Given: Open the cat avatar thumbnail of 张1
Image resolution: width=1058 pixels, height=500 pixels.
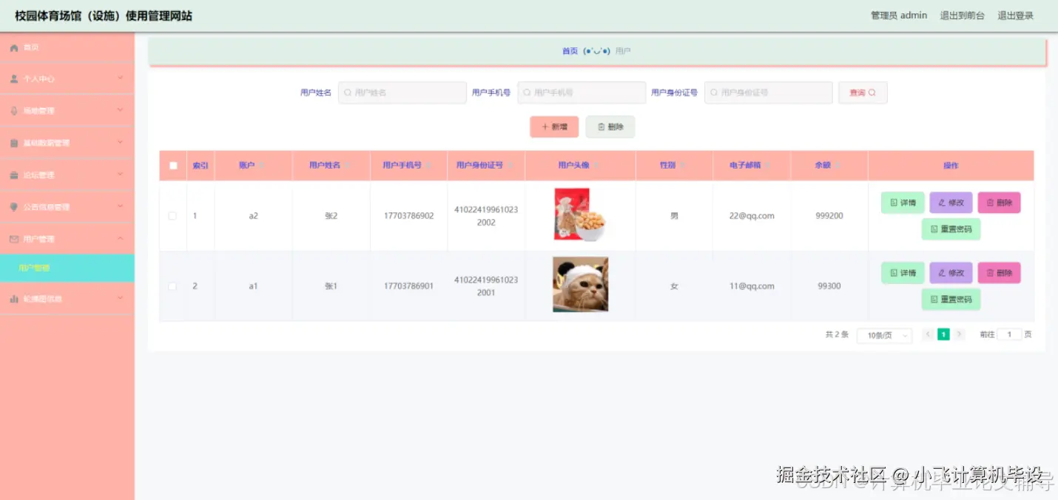Looking at the screenshot, I should [580, 284].
